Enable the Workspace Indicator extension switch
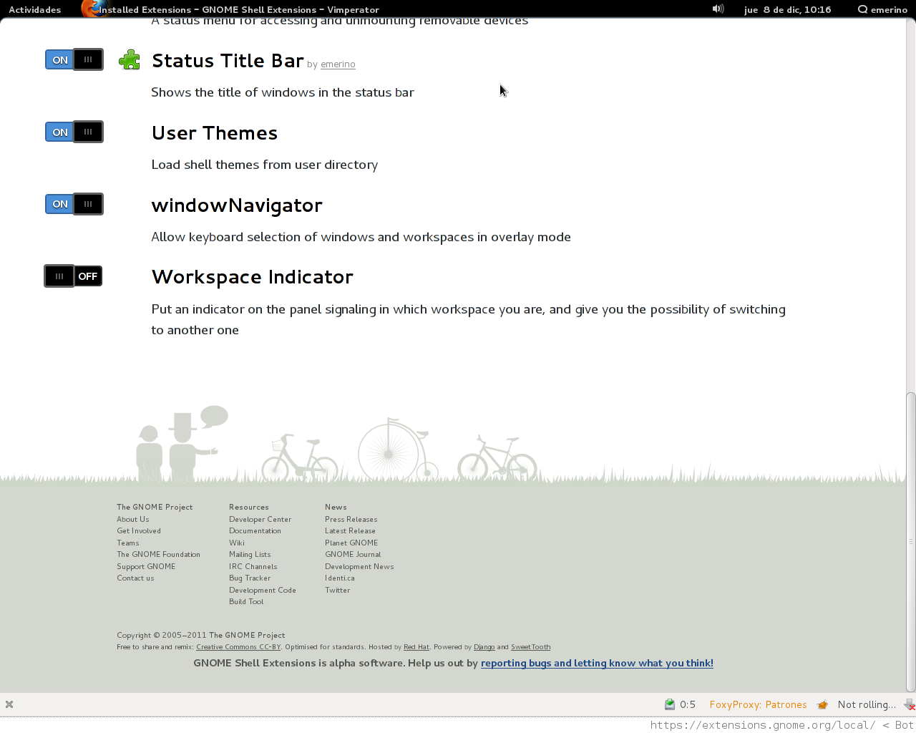Image resolution: width=916 pixels, height=733 pixels. click(x=74, y=276)
